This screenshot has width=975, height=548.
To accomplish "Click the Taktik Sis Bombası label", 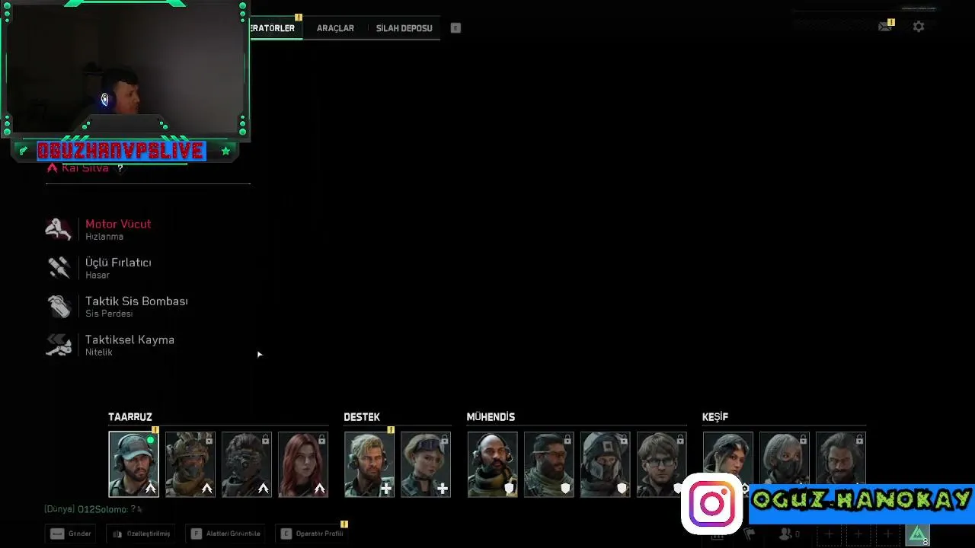I will pos(136,301).
